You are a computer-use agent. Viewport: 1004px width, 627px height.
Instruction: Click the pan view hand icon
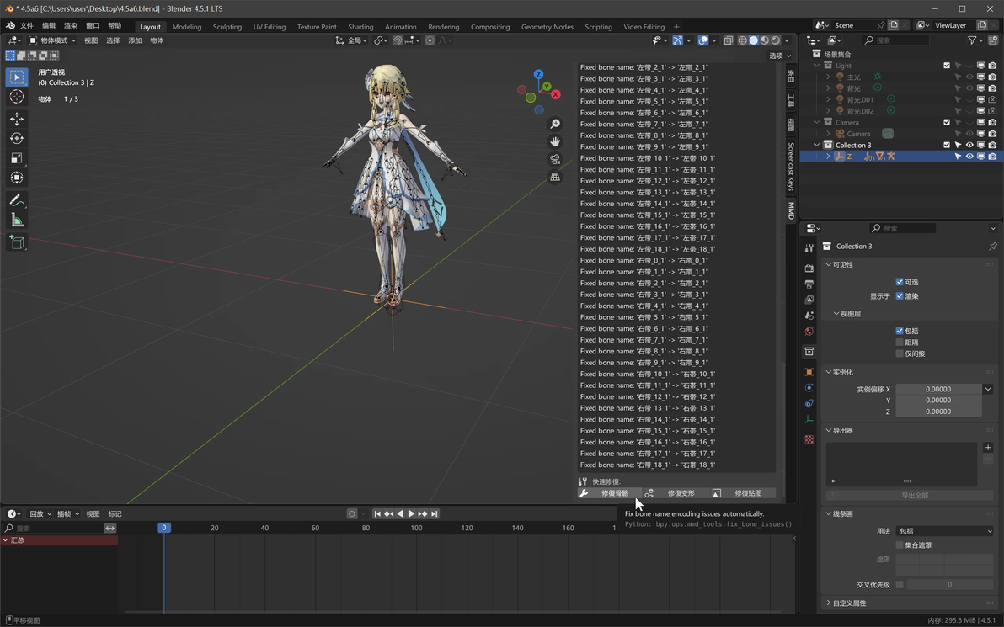pyautogui.click(x=555, y=141)
